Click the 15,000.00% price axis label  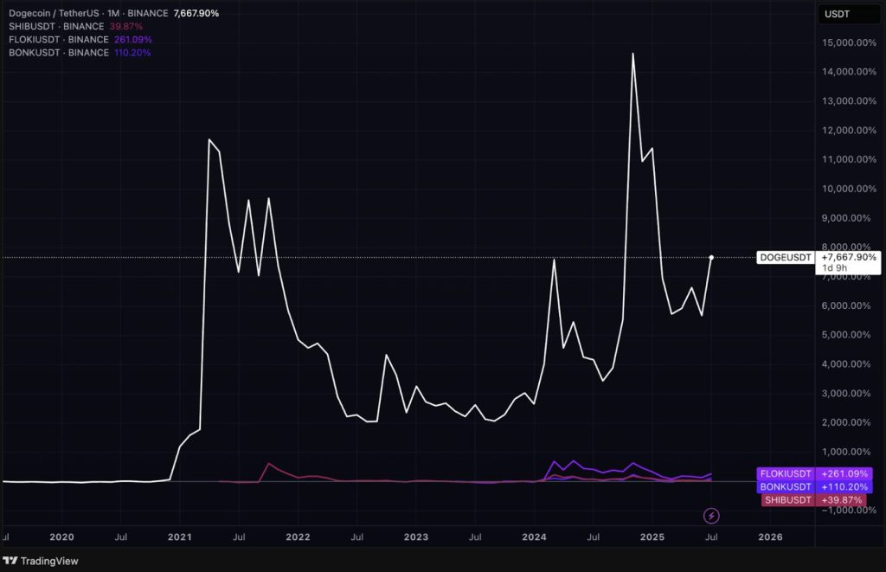point(850,42)
